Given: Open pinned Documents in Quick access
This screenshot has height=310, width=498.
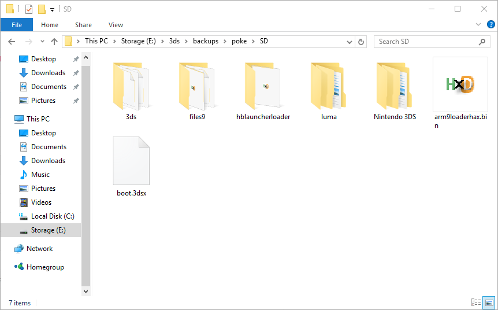Looking at the screenshot, I should [49, 87].
